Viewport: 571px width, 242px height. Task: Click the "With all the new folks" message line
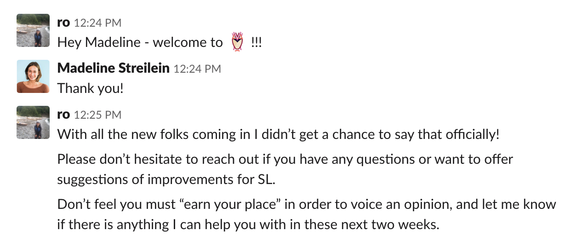(278, 135)
